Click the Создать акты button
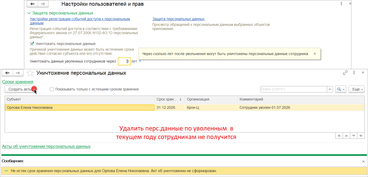Viewport: 368px width, 177px height. (21, 89)
